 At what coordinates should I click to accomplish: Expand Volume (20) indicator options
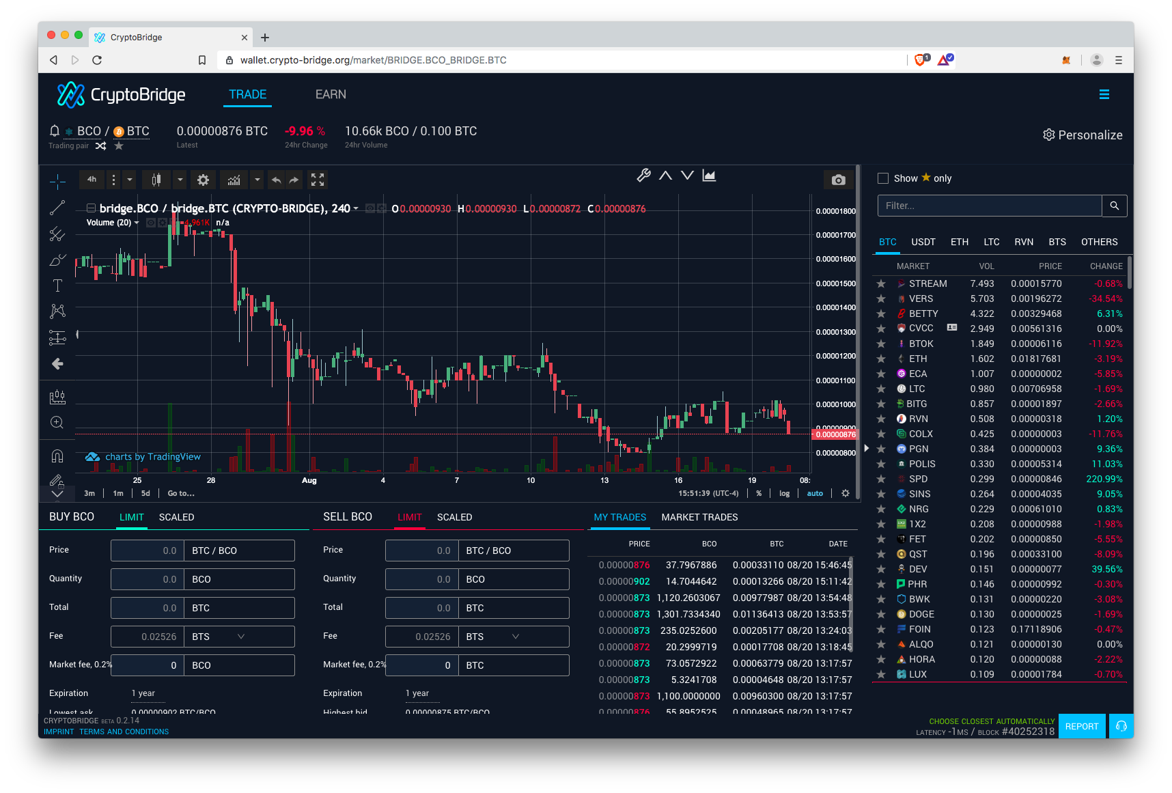pos(137,223)
